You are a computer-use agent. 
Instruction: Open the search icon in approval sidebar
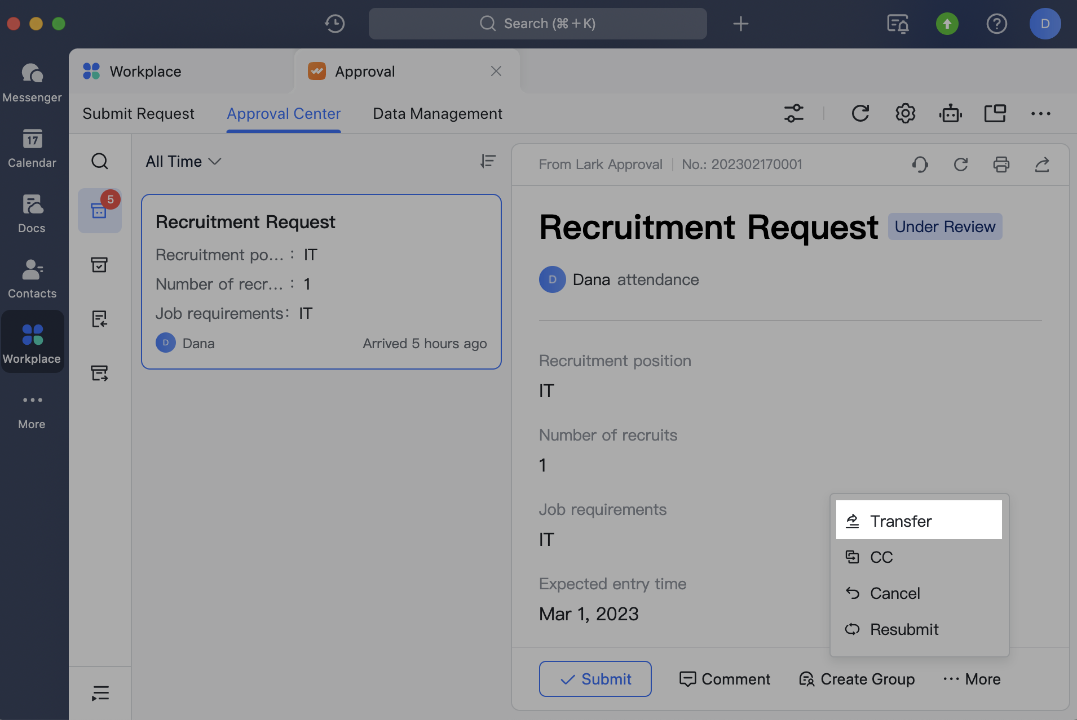point(100,161)
